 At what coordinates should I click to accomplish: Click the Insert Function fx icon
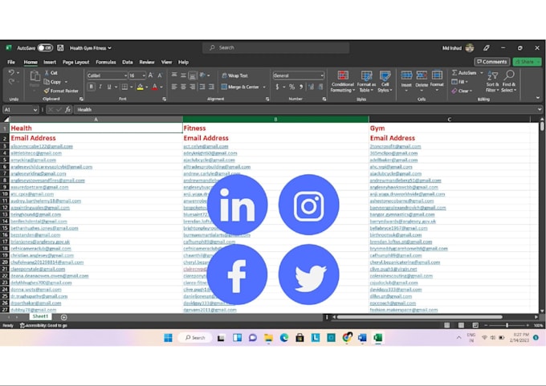click(x=68, y=110)
